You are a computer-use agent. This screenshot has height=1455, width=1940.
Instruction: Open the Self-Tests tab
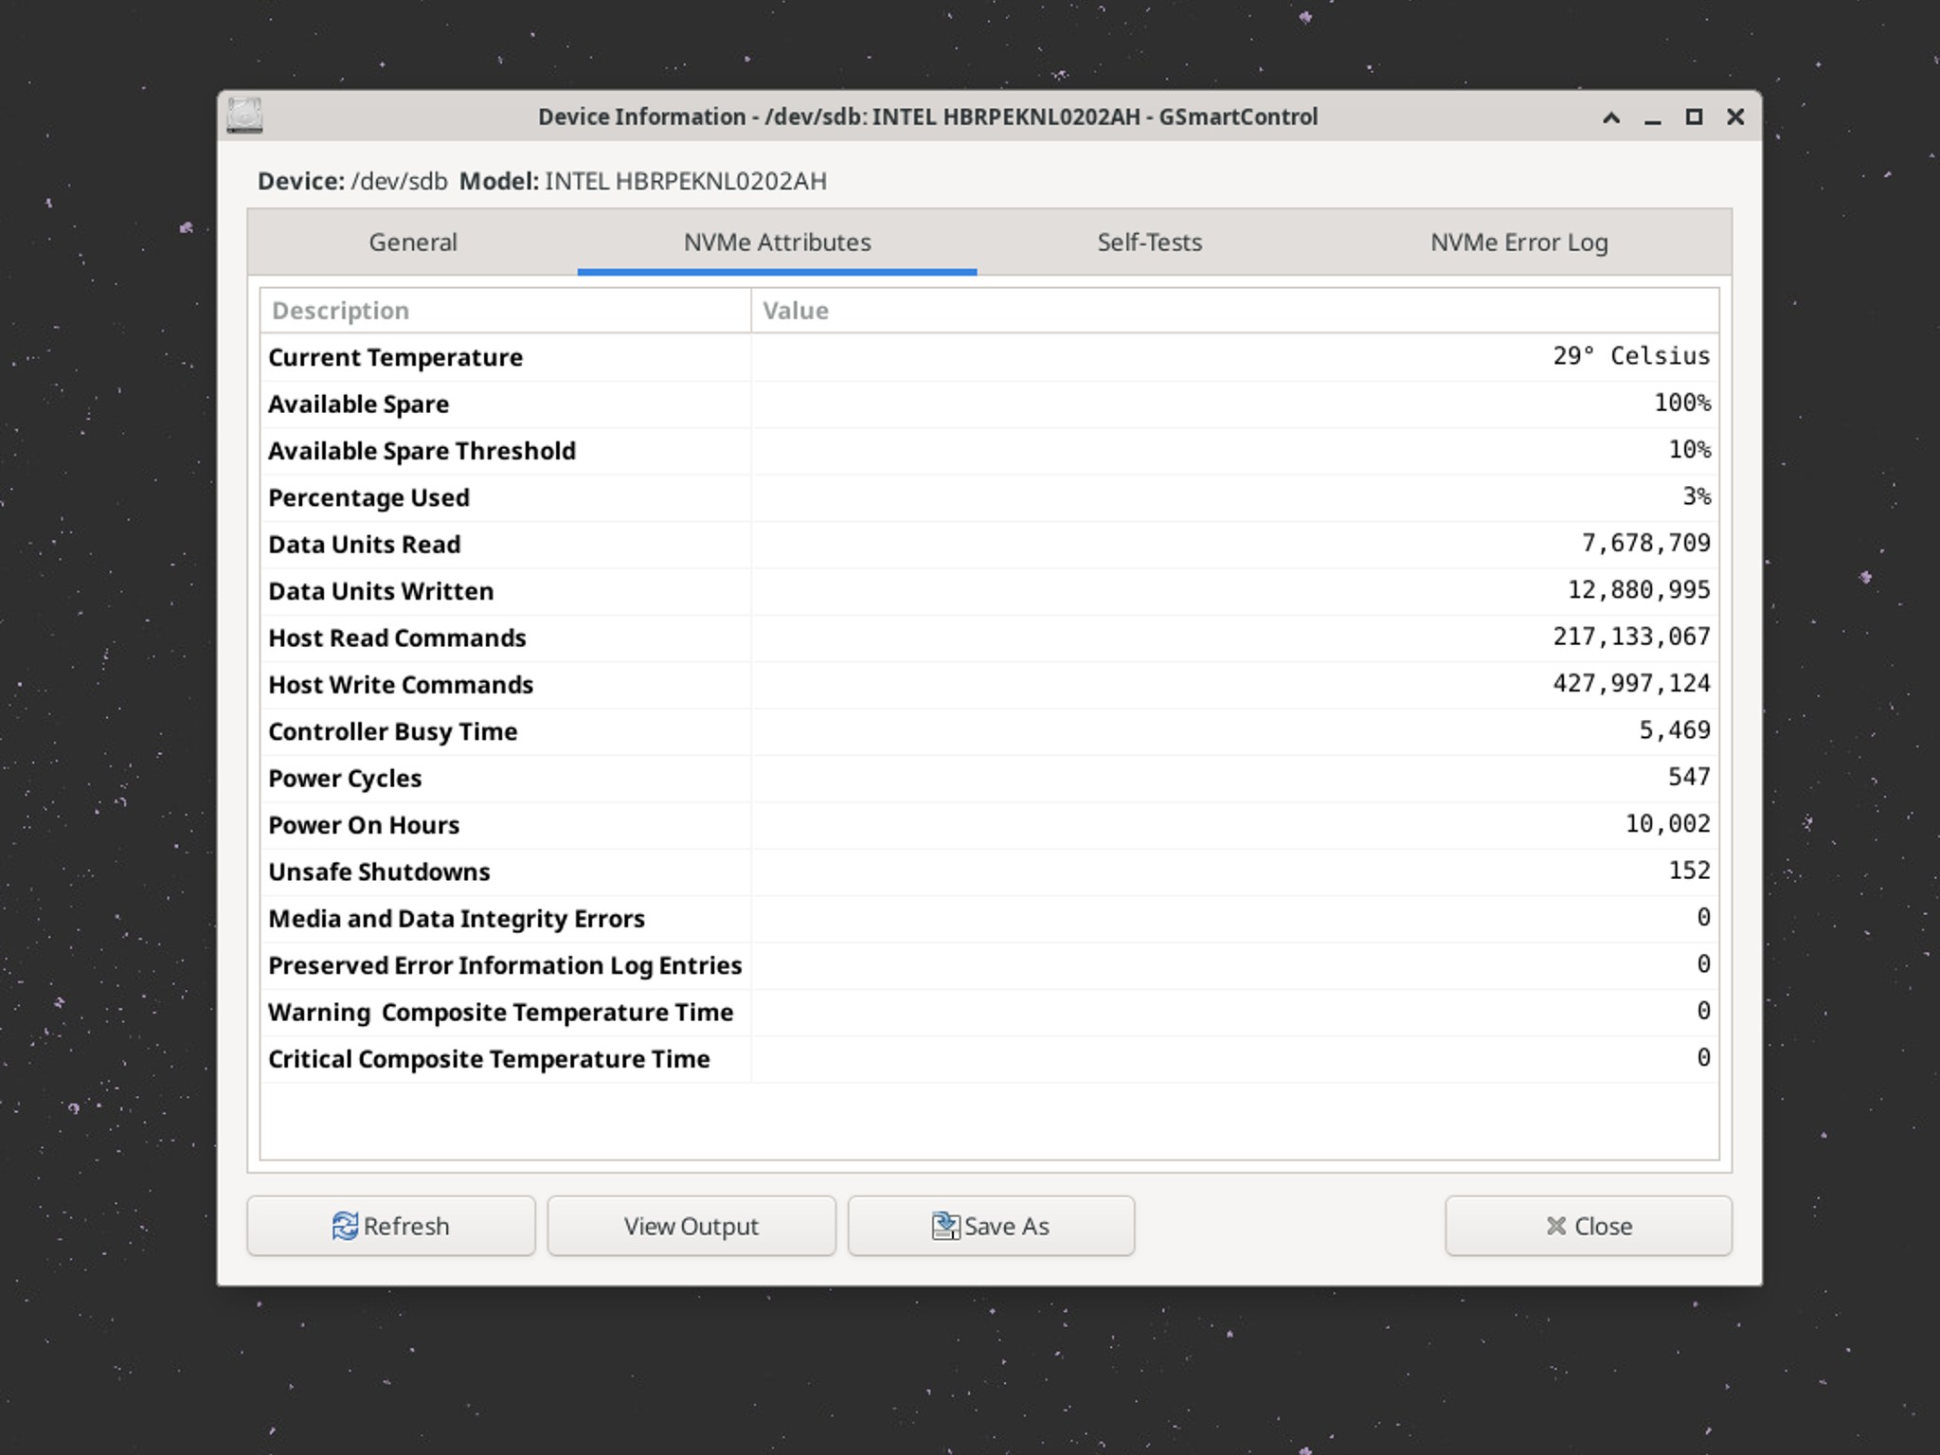(x=1149, y=242)
